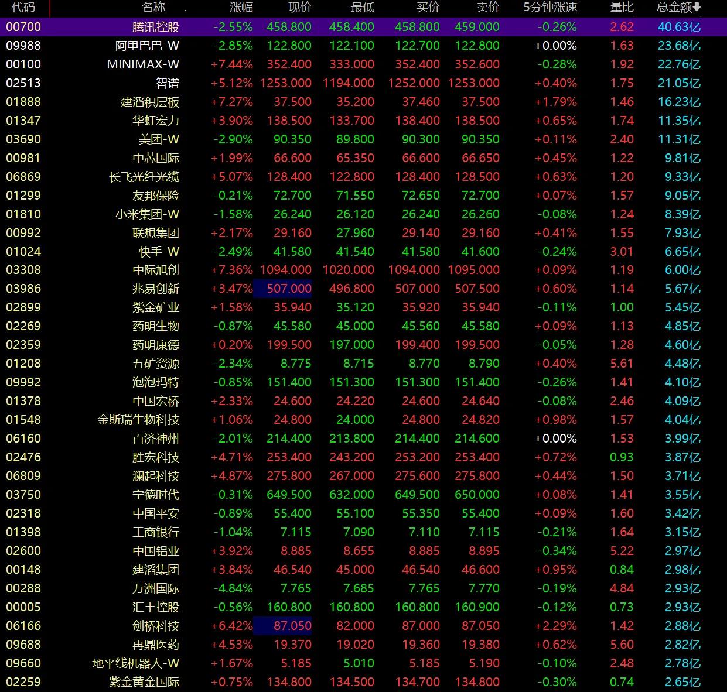Select stock 百济神州
This screenshot has width=727, height=692.
point(156,439)
